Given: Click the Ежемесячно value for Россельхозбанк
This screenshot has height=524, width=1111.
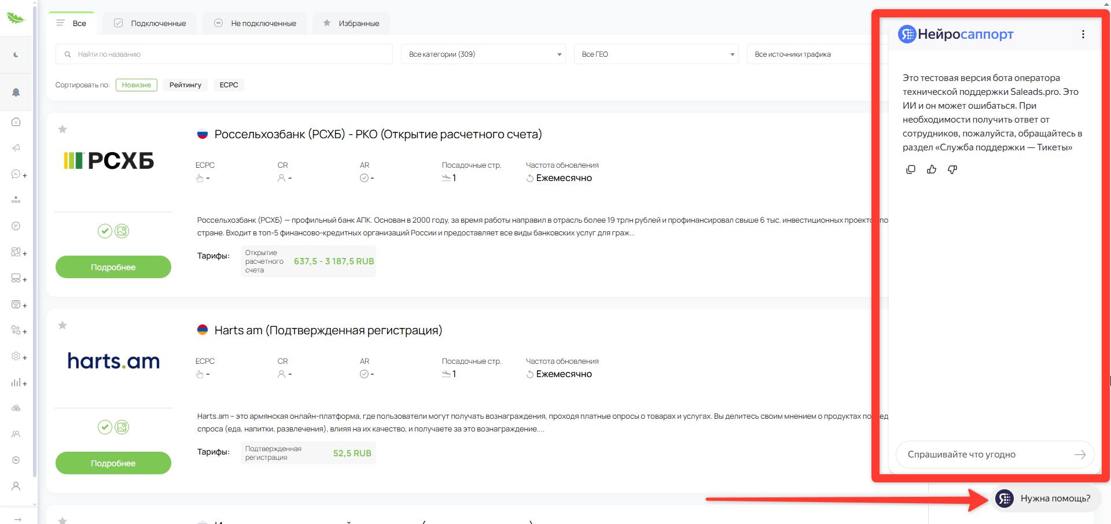Looking at the screenshot, I should point(564,178).
